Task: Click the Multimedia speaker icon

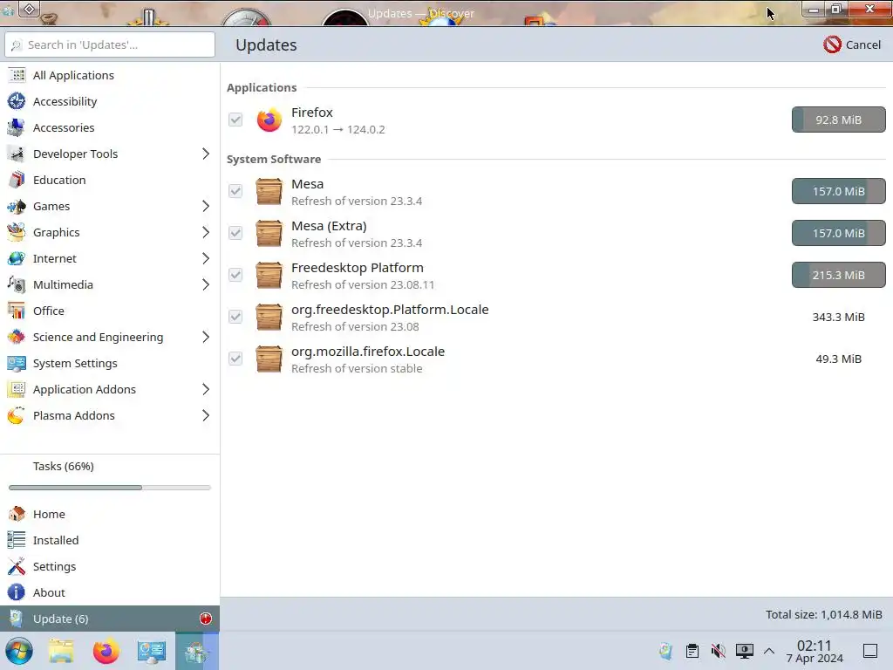Action: click(x=17, y=285)
